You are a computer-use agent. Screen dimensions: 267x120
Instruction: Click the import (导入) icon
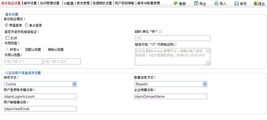click(216, 3)
